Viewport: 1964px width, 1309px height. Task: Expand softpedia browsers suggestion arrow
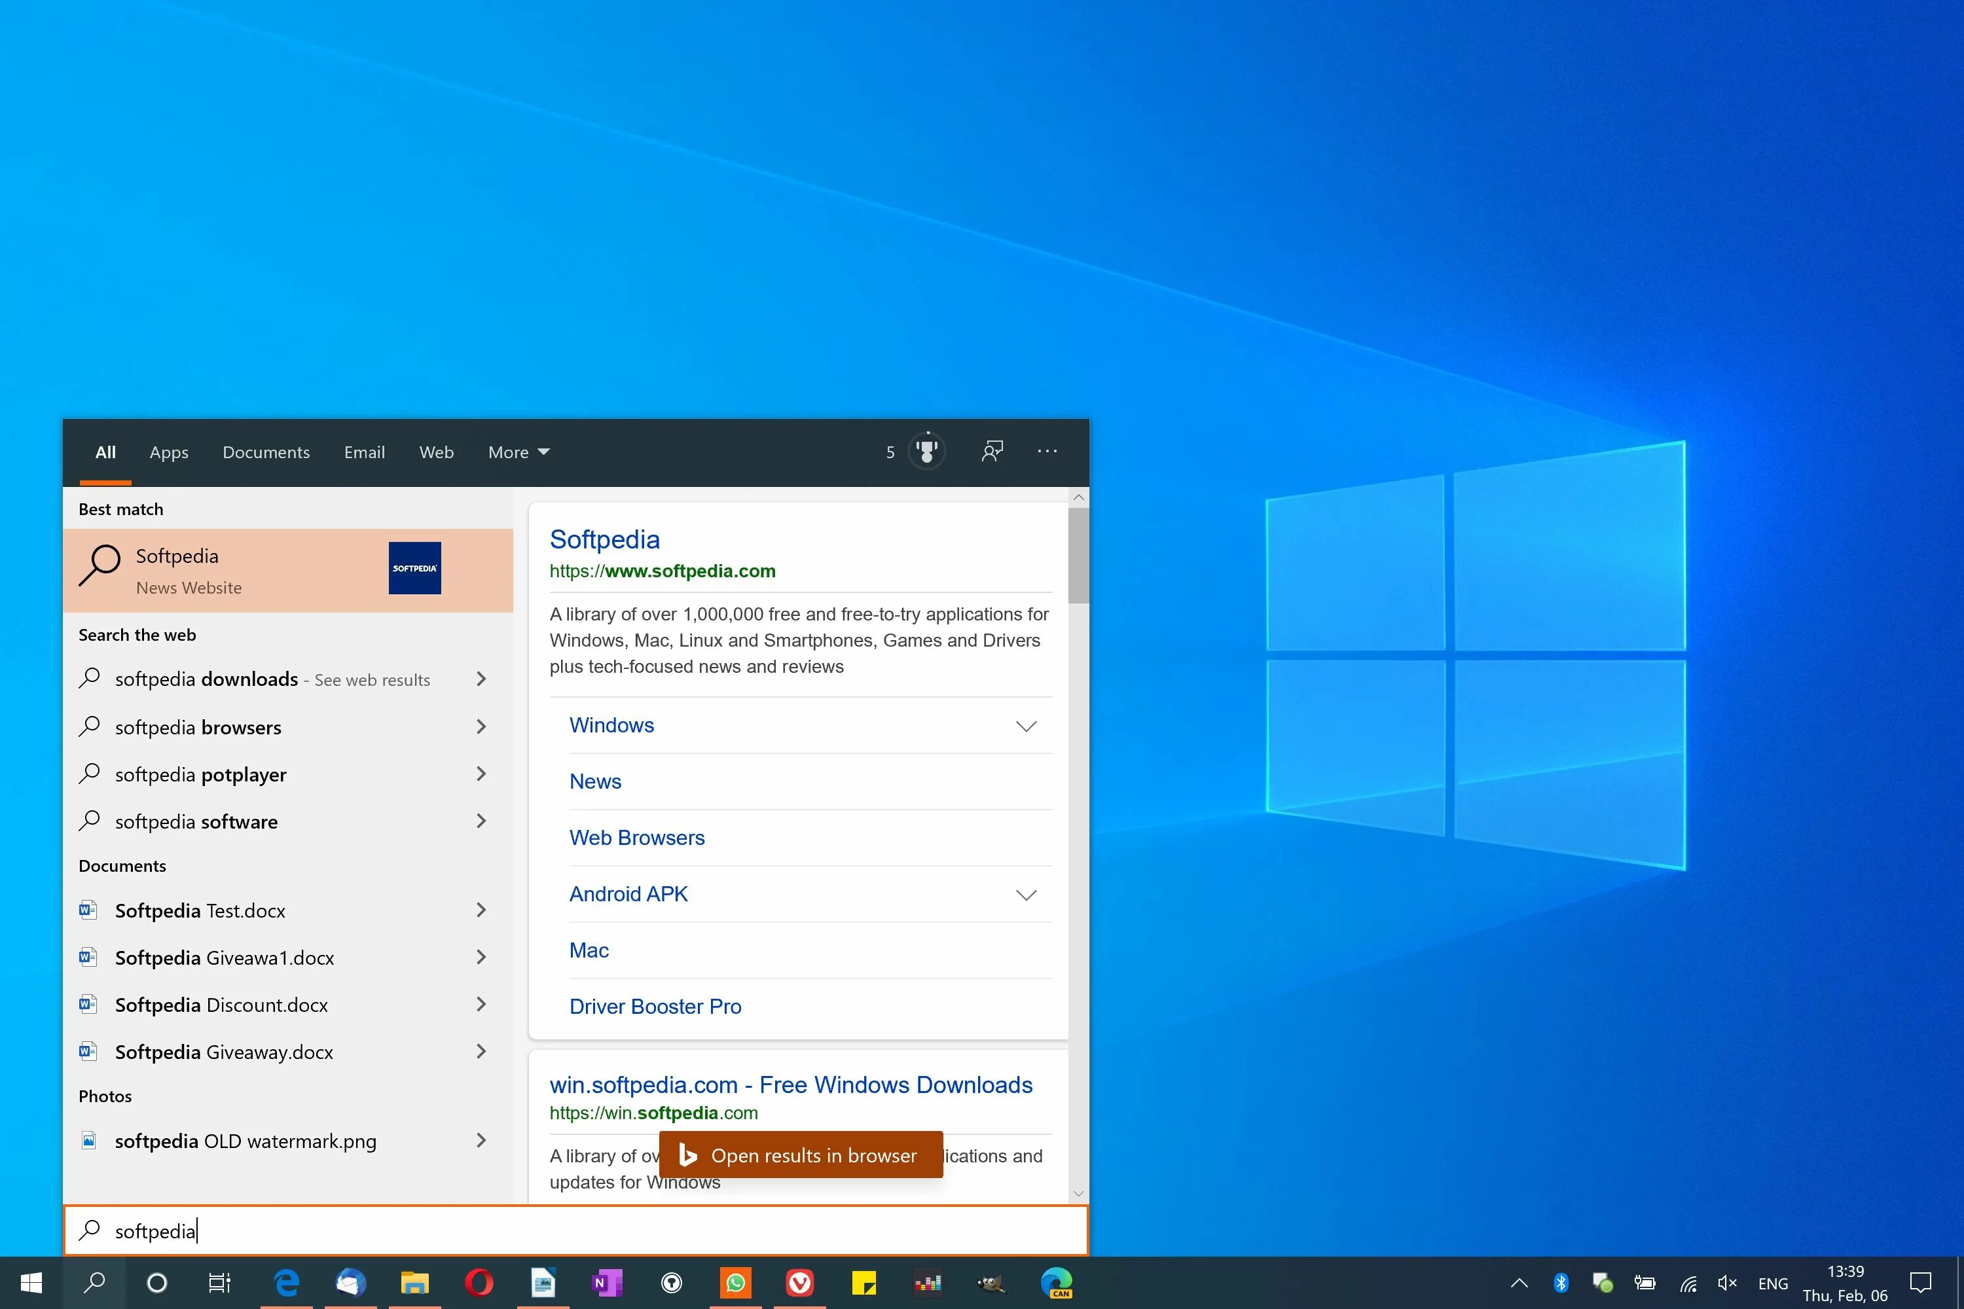tap(481, 727)
